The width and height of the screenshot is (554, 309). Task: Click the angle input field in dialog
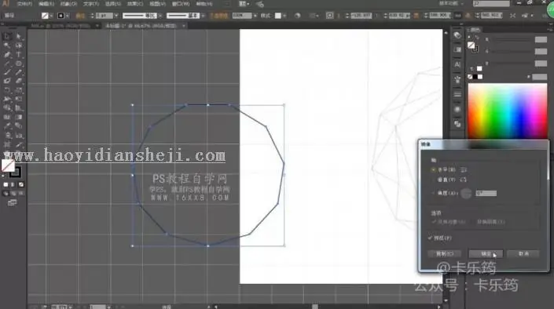(486, 193)
